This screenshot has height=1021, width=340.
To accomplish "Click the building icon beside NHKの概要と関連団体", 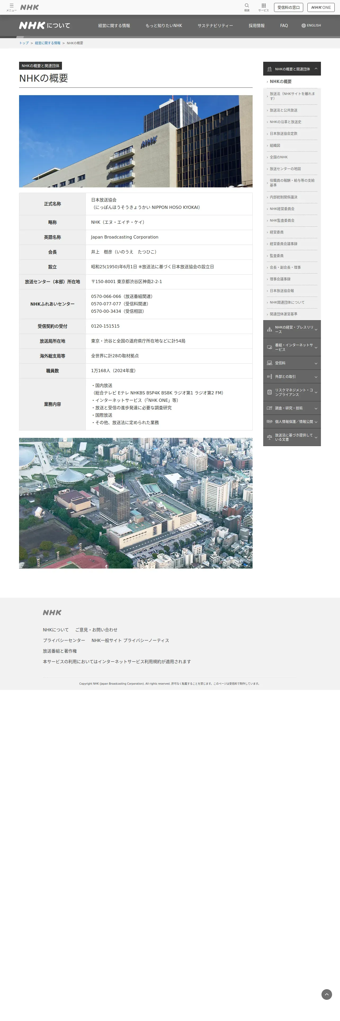I will pyautogui.click(x=270, y=69).
